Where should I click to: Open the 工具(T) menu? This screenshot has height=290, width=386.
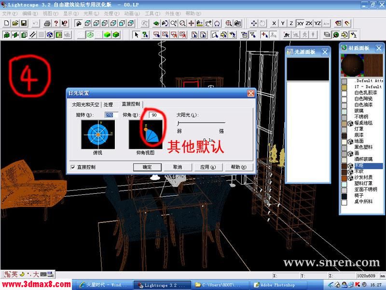(152, 14)
